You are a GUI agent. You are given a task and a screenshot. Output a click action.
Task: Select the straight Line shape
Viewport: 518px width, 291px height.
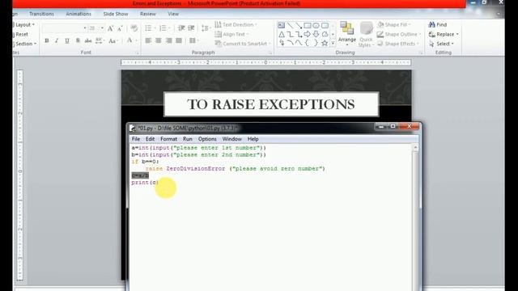click(x=290, y=25)
